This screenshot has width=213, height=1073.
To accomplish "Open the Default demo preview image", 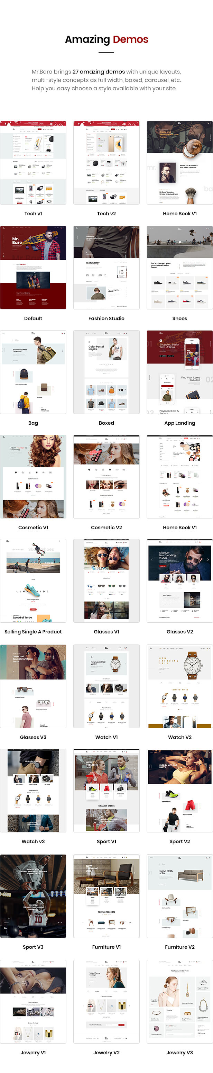I will [33, 267].
